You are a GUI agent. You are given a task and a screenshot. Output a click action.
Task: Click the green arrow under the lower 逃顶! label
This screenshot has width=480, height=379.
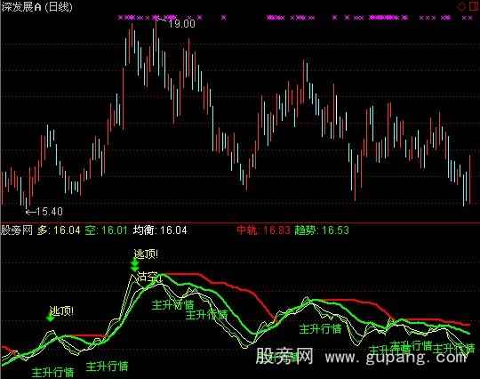pos(50,318)
